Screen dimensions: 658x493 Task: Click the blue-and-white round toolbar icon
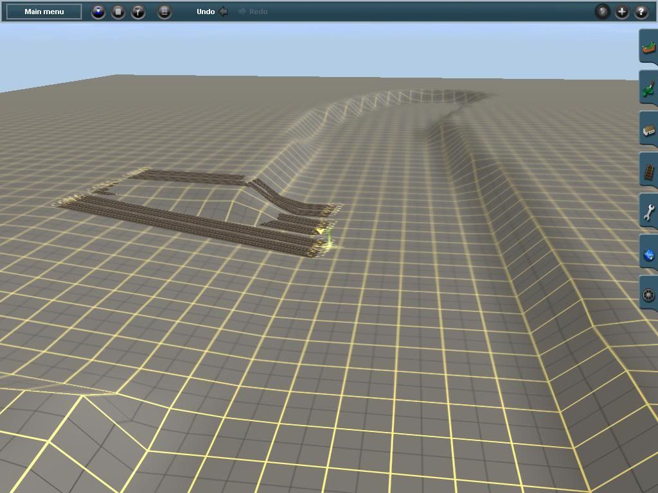[x=98, y=12]
